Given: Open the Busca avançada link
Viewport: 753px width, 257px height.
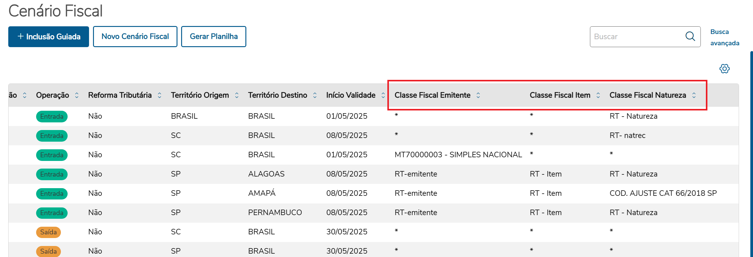Looking at the screenshot, I should 724,37.
